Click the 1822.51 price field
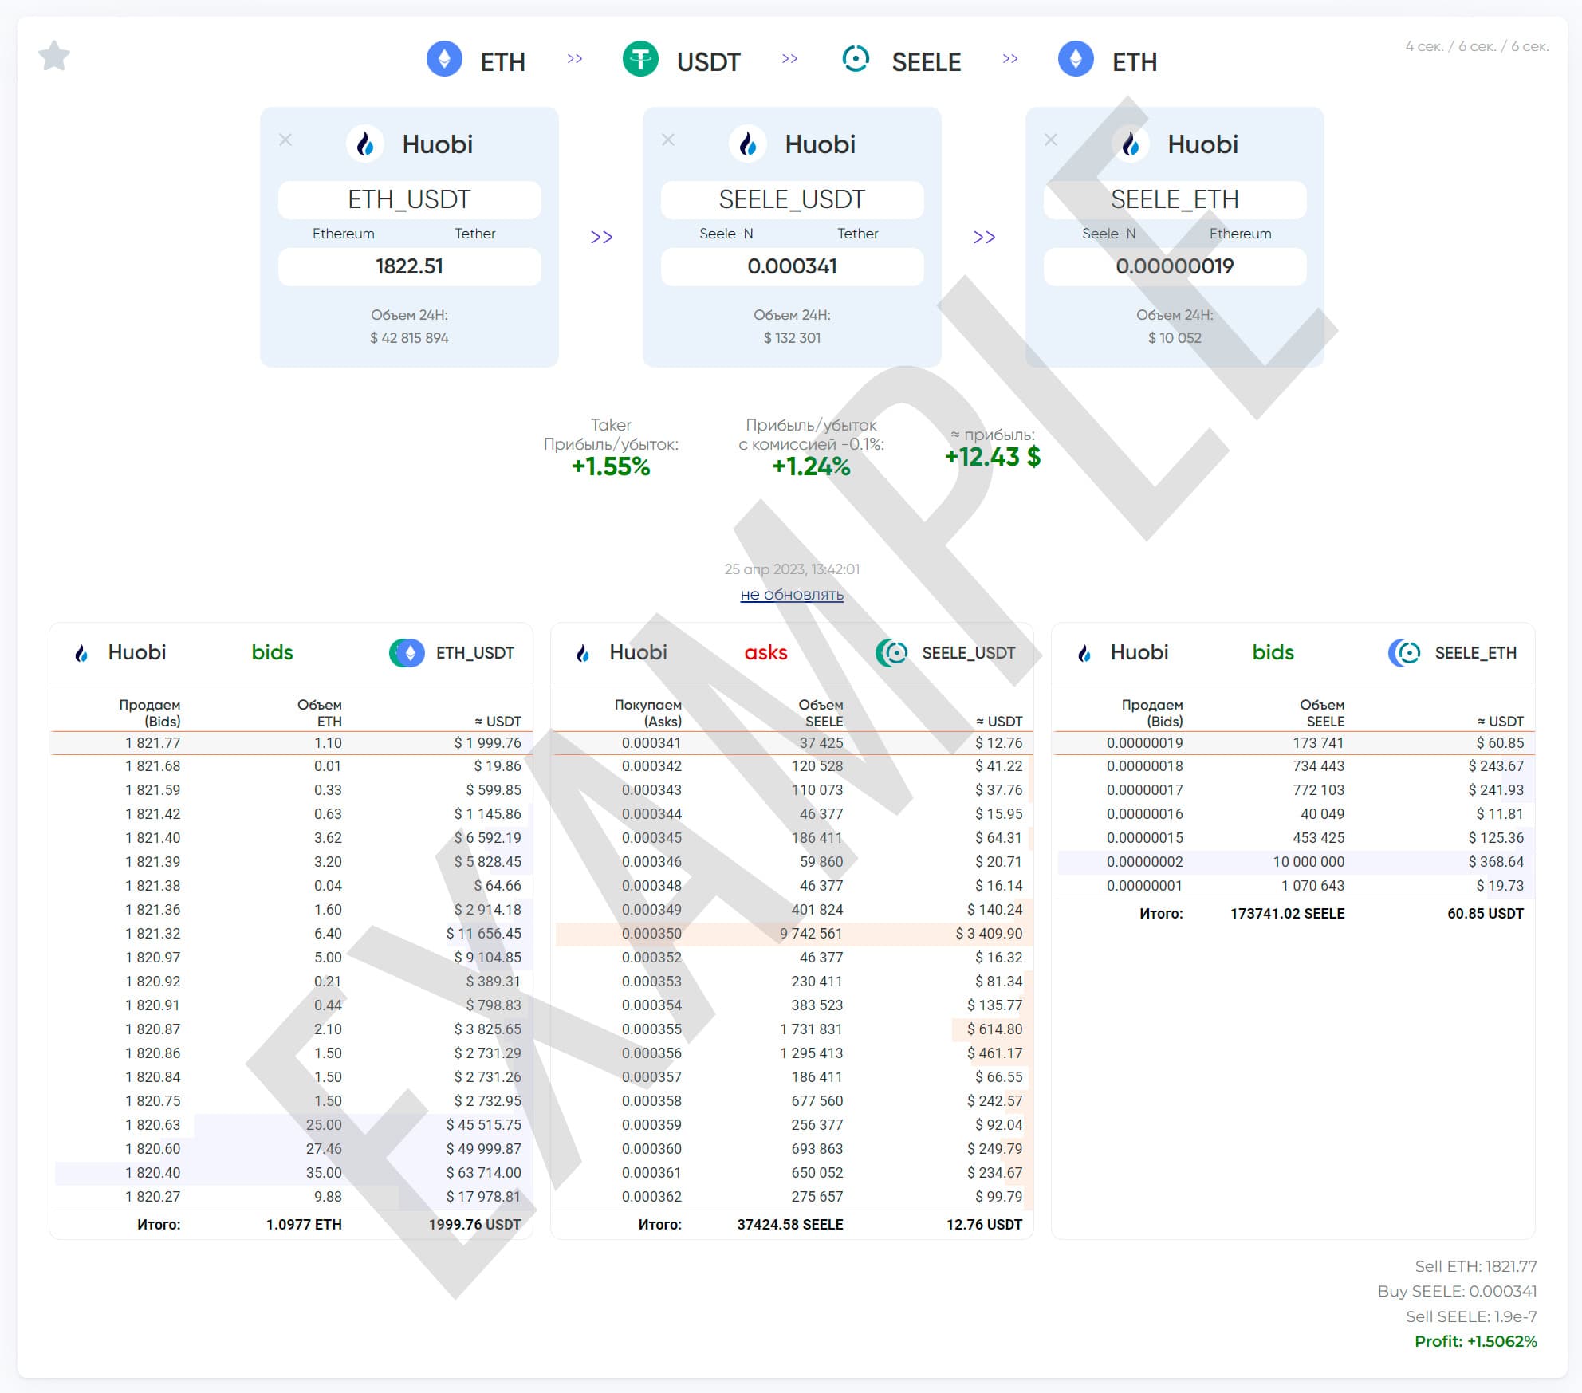Viewport: 1582px width, 1393px height. click(409, 266)
